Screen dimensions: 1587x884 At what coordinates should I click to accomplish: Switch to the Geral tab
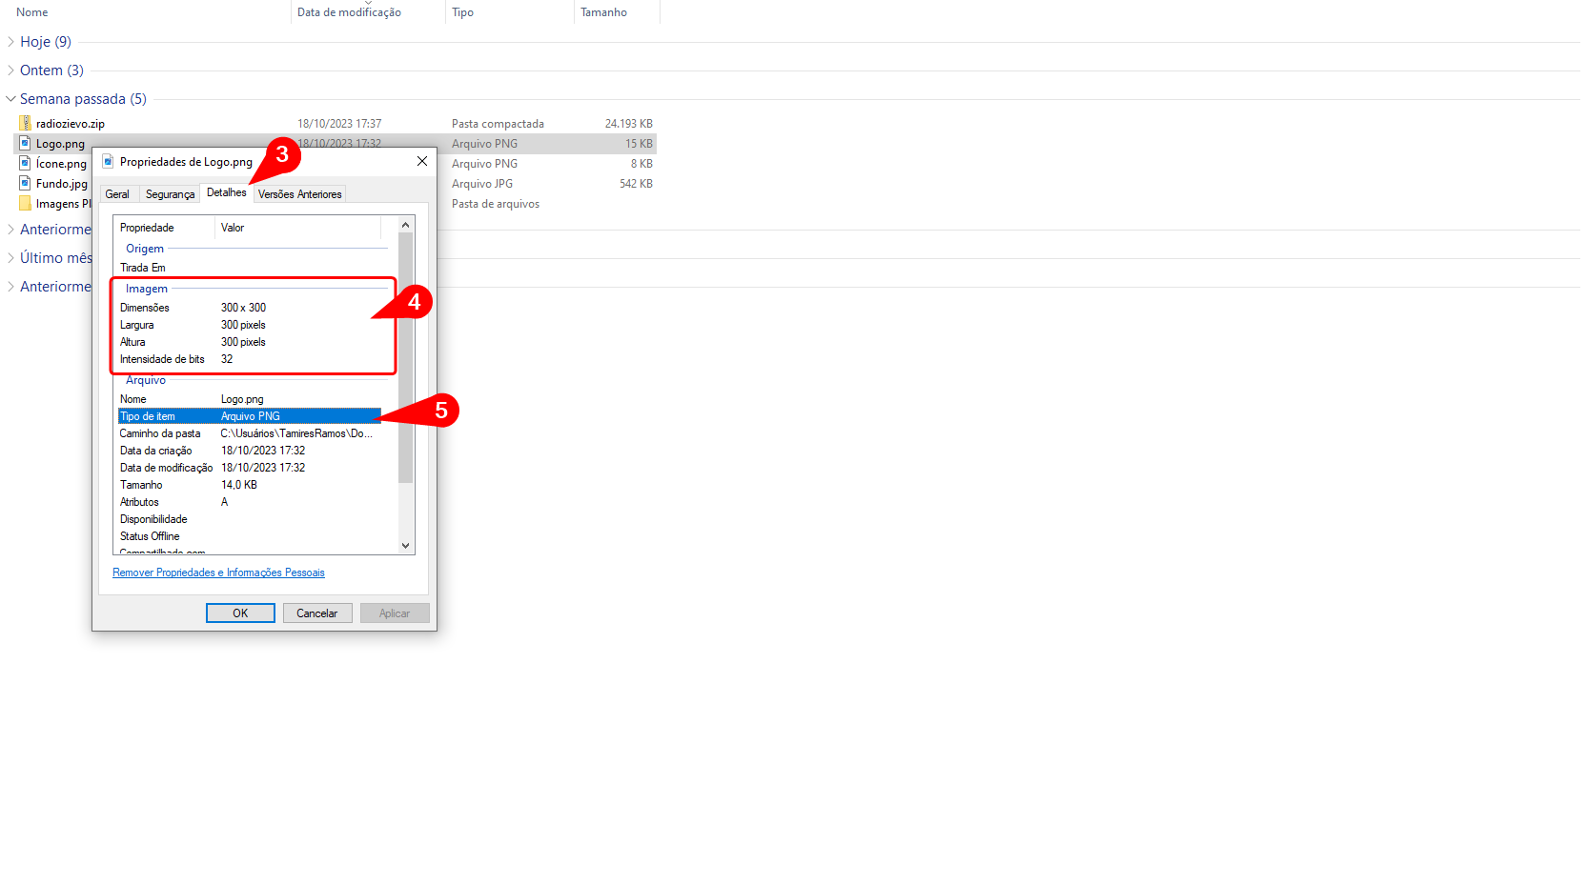click(117, 194)
